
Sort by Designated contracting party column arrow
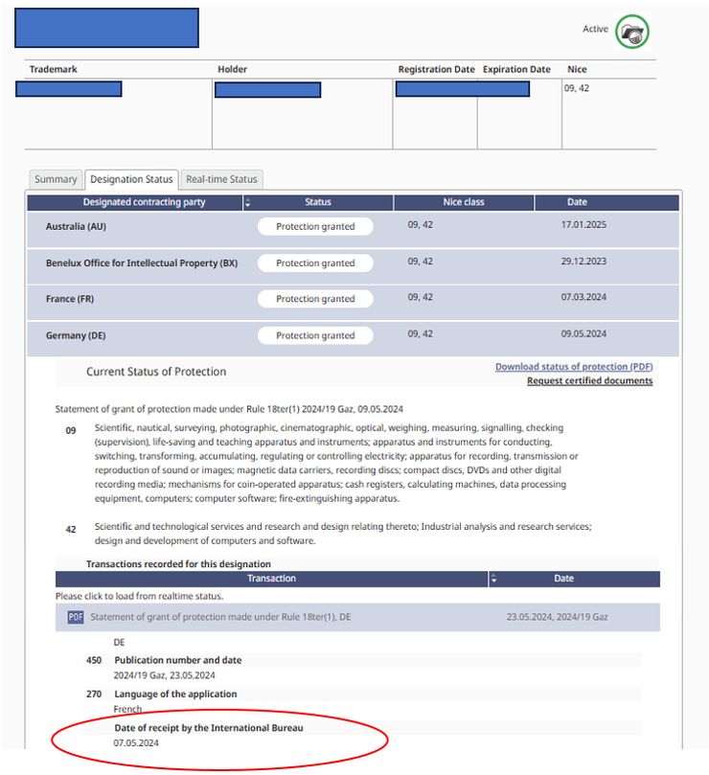click(x=248, y=203)
